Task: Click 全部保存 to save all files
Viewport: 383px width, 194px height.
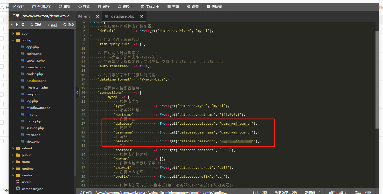Action: (x=41, y=6)
